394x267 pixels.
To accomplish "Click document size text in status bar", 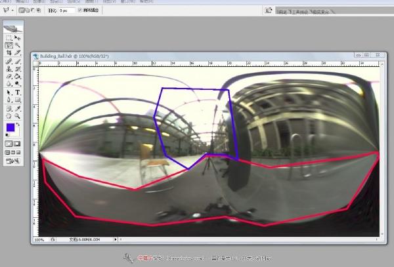I will [85, 239].
